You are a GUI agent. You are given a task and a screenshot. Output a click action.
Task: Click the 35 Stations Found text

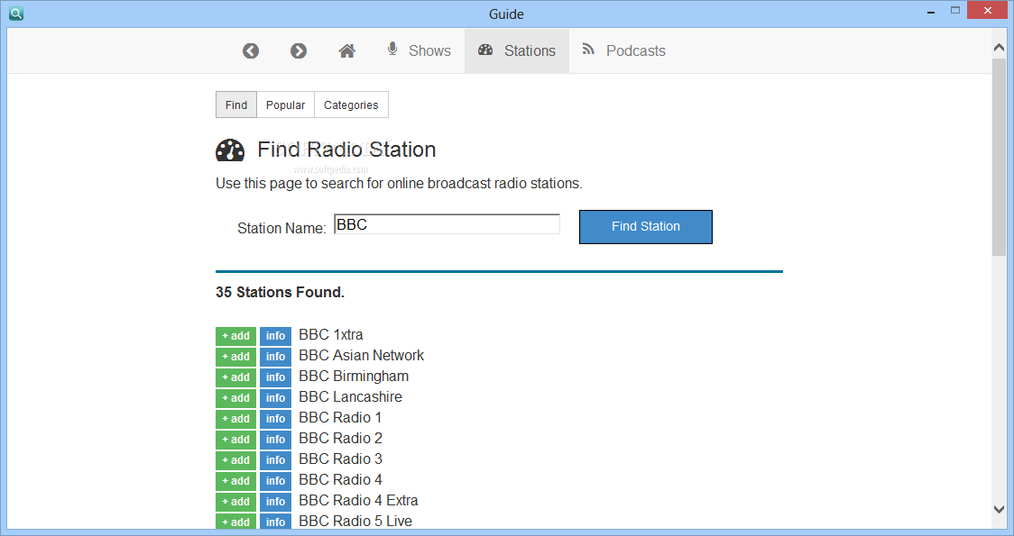[280, 292]
